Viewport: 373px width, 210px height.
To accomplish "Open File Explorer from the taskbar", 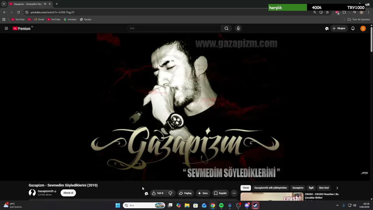I will tap(187, 205).
